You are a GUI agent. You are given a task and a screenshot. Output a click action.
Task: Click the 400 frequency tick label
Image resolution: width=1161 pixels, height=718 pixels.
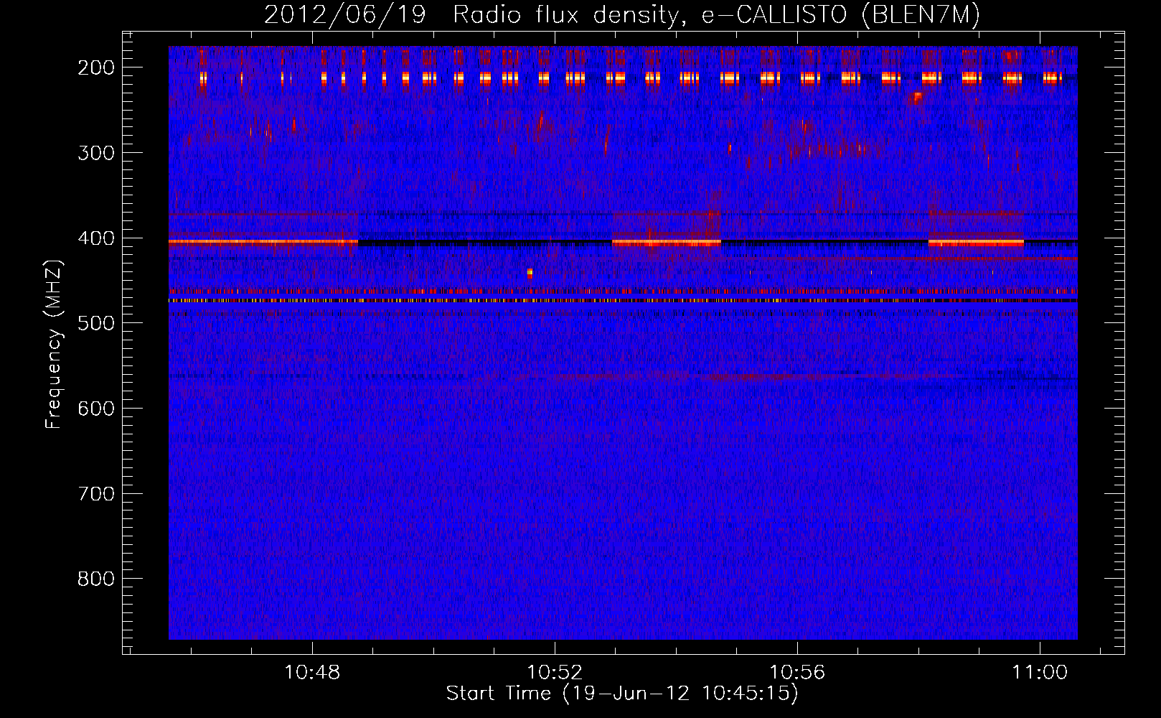(x=96, y=238)
